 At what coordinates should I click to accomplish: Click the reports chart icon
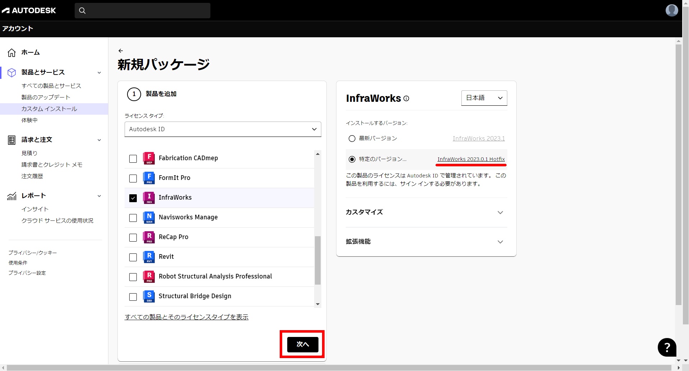[x=12, y=196]
